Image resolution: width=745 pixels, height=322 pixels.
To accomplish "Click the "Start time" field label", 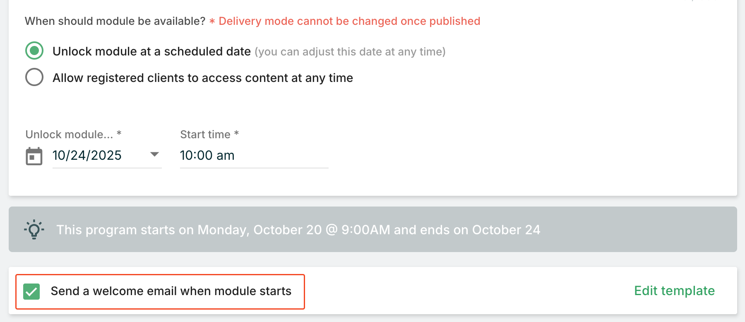I will coord(205,135).
